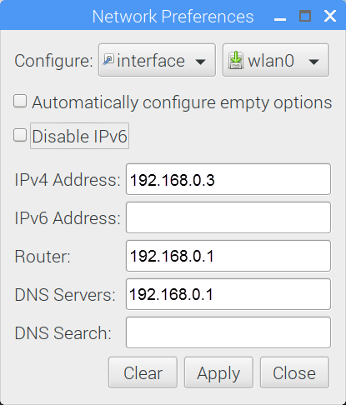Click the Apply button
Screen dimensions: 346x405
[218, 372]
